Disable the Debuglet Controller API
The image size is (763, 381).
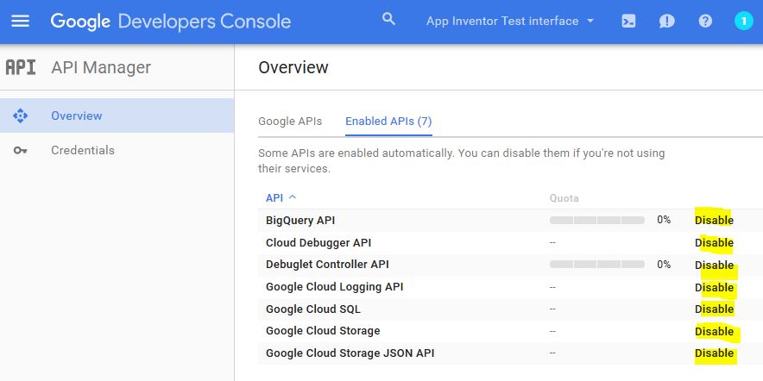point(714,265)
